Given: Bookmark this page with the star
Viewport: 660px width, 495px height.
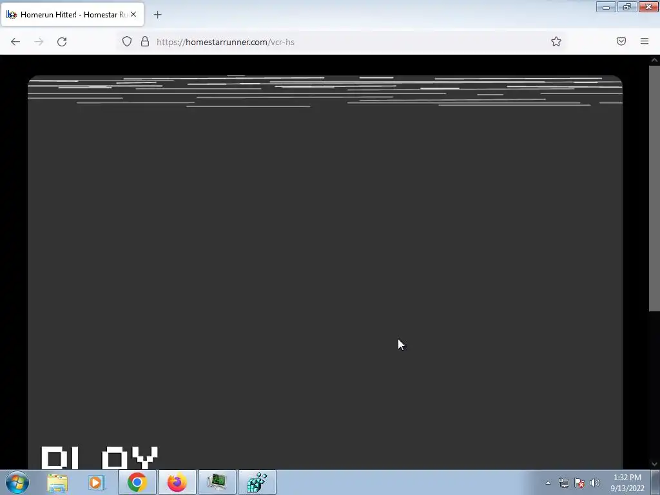Looking at the screenshot, I should coord(556,41).
